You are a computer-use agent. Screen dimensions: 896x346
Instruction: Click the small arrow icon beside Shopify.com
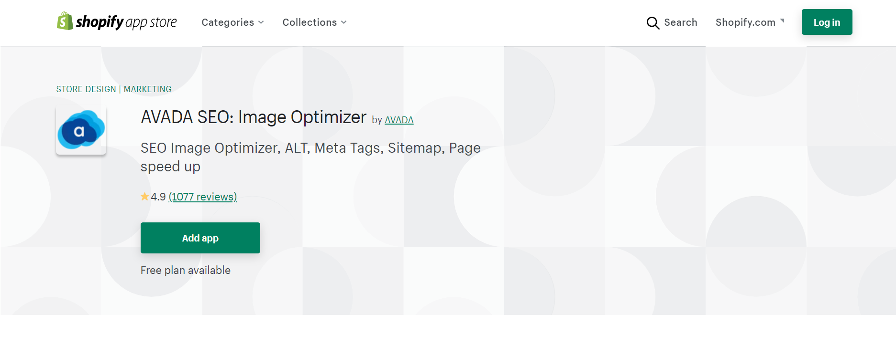pos(782,21)
